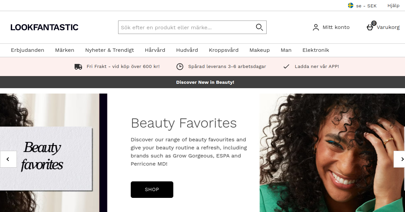Open the Erbjudanden menu item
The image size is (405, 212).
coord(27,50)
